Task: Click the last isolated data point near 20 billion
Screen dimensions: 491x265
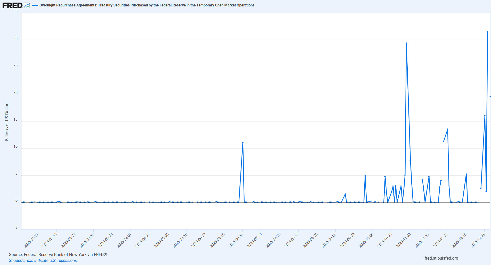Action: [490, 97]
